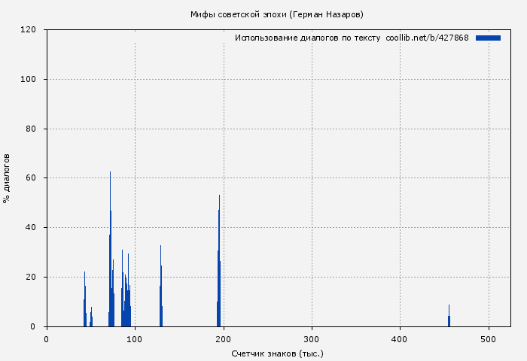Click the blue legend color swatch
The height and width of the screenshot is (361, 527).
click(488, 38)
